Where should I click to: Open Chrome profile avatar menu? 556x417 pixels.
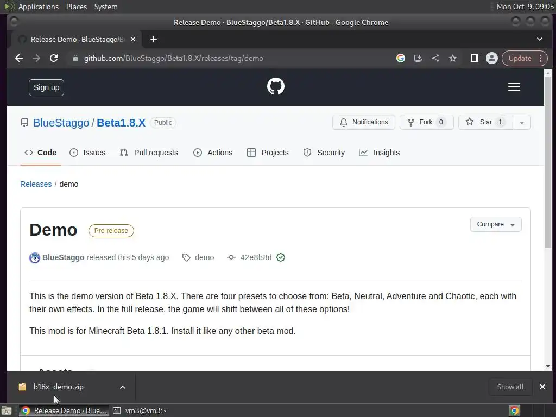[x=492, y=58]
